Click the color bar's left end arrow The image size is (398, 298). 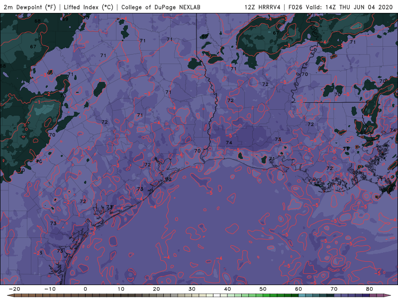[10, 296]
